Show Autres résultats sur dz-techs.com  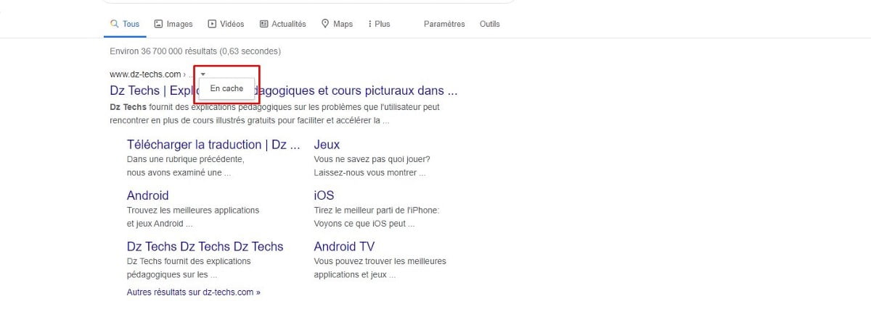click(x=193, y=292)
